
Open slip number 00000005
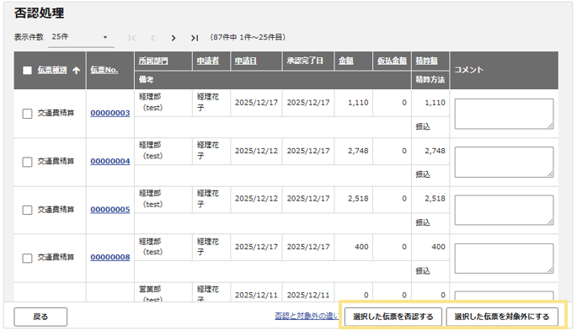tap(110, 210)
